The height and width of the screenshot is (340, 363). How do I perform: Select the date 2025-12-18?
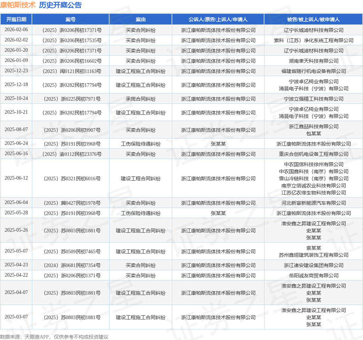point(16,84)
